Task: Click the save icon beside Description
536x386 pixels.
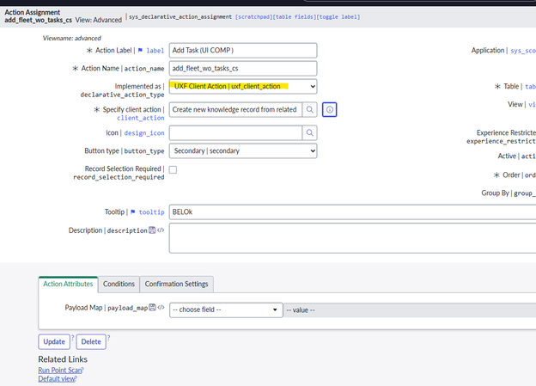Action: 152,230
